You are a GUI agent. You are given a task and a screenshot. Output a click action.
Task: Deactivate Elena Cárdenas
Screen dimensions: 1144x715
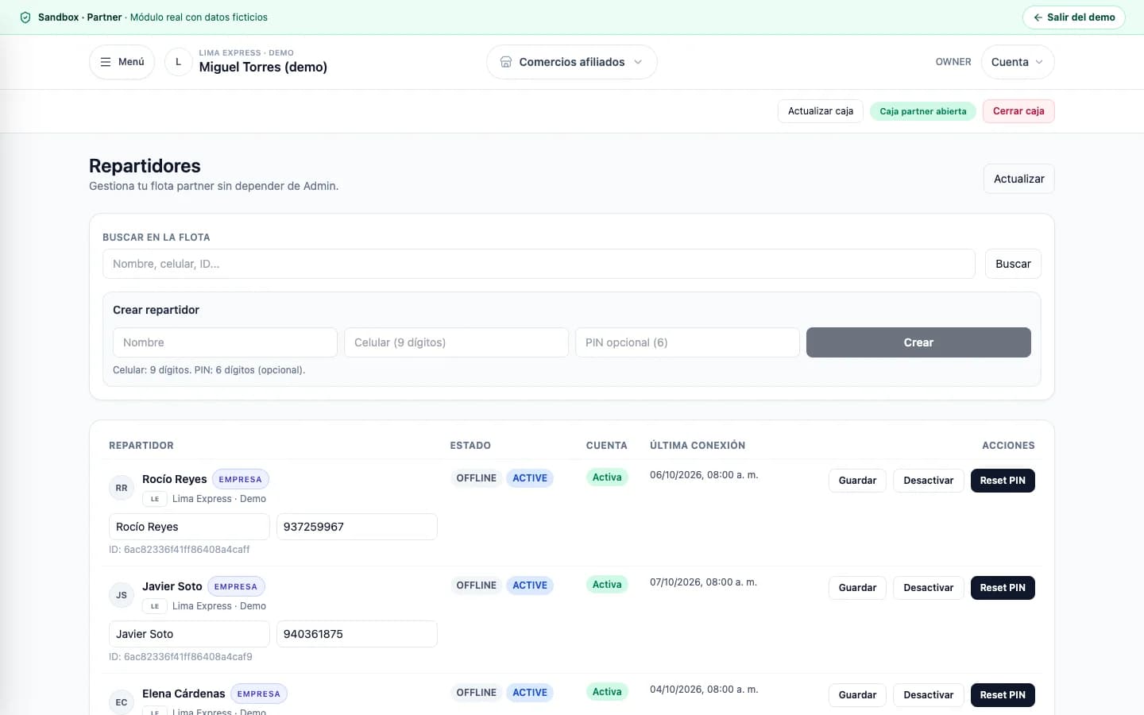[929, 695]
